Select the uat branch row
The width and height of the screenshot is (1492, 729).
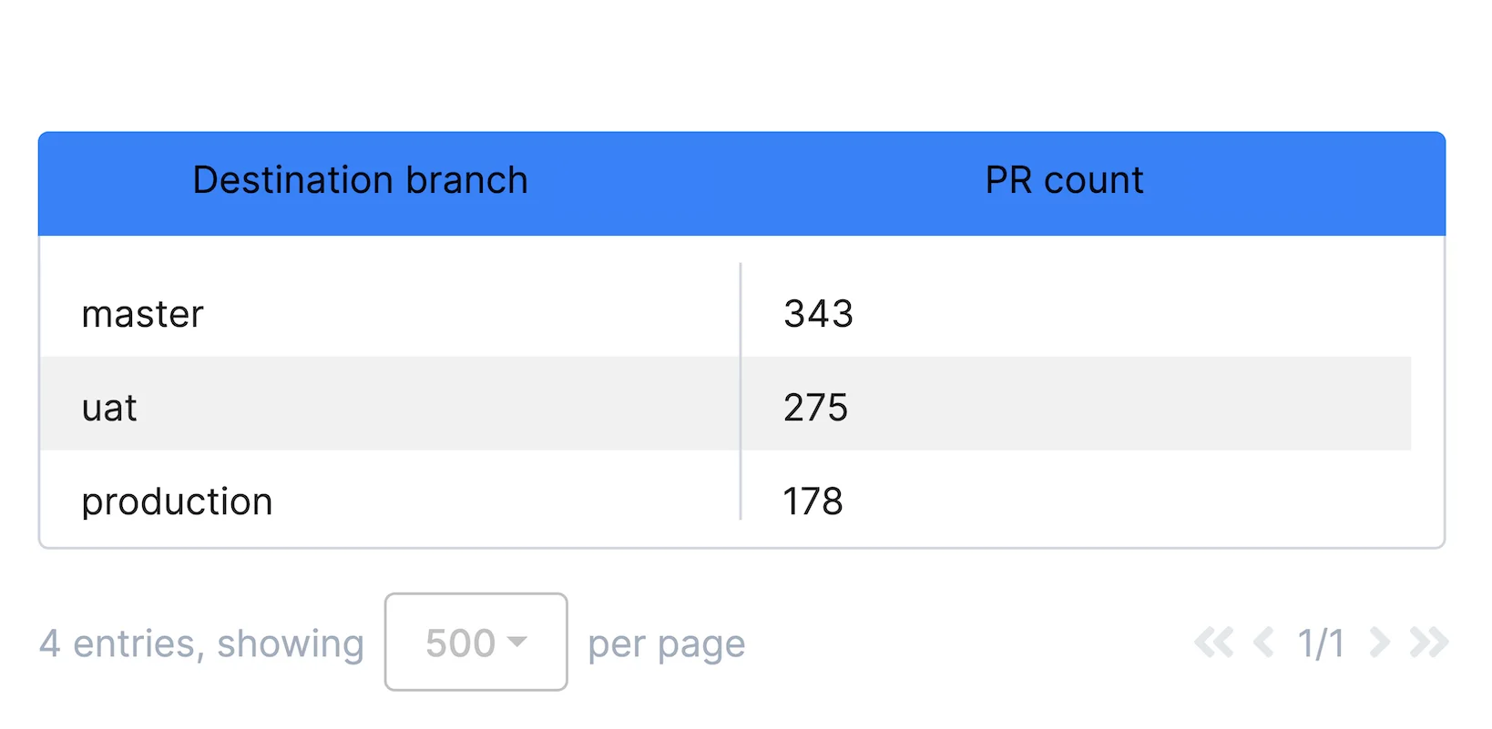pos(108,407)
